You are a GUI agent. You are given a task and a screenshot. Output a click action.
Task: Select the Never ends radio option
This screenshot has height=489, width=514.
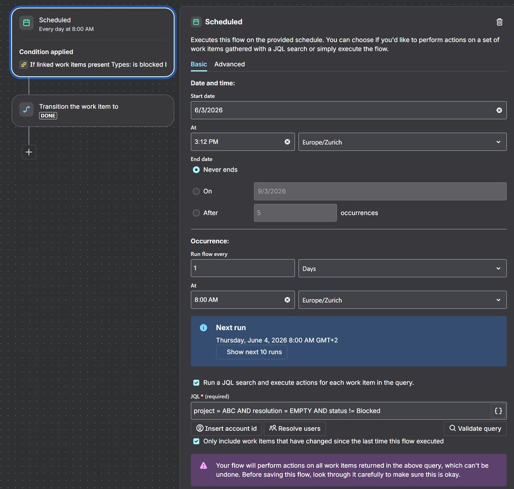point(196,170)
